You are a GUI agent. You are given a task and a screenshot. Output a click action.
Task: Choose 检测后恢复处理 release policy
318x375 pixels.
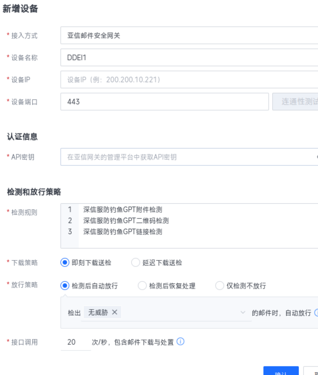click(142, 285)
